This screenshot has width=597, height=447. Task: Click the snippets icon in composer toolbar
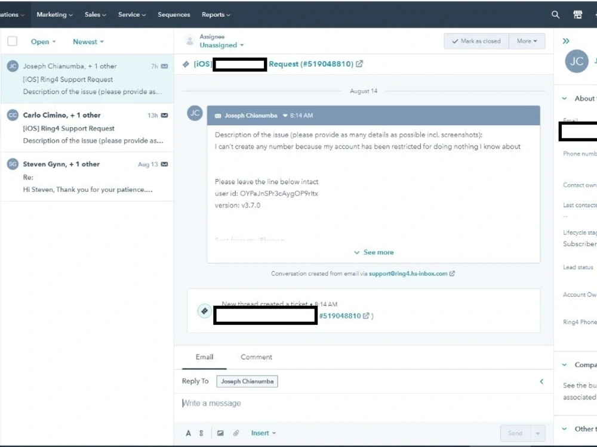coord(201,433)
